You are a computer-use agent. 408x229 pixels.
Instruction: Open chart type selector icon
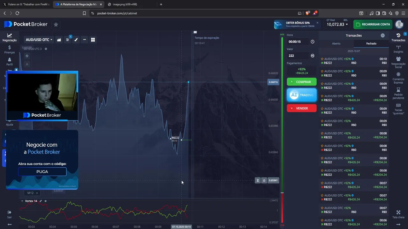pyautogui.click(x=59, y=40)
